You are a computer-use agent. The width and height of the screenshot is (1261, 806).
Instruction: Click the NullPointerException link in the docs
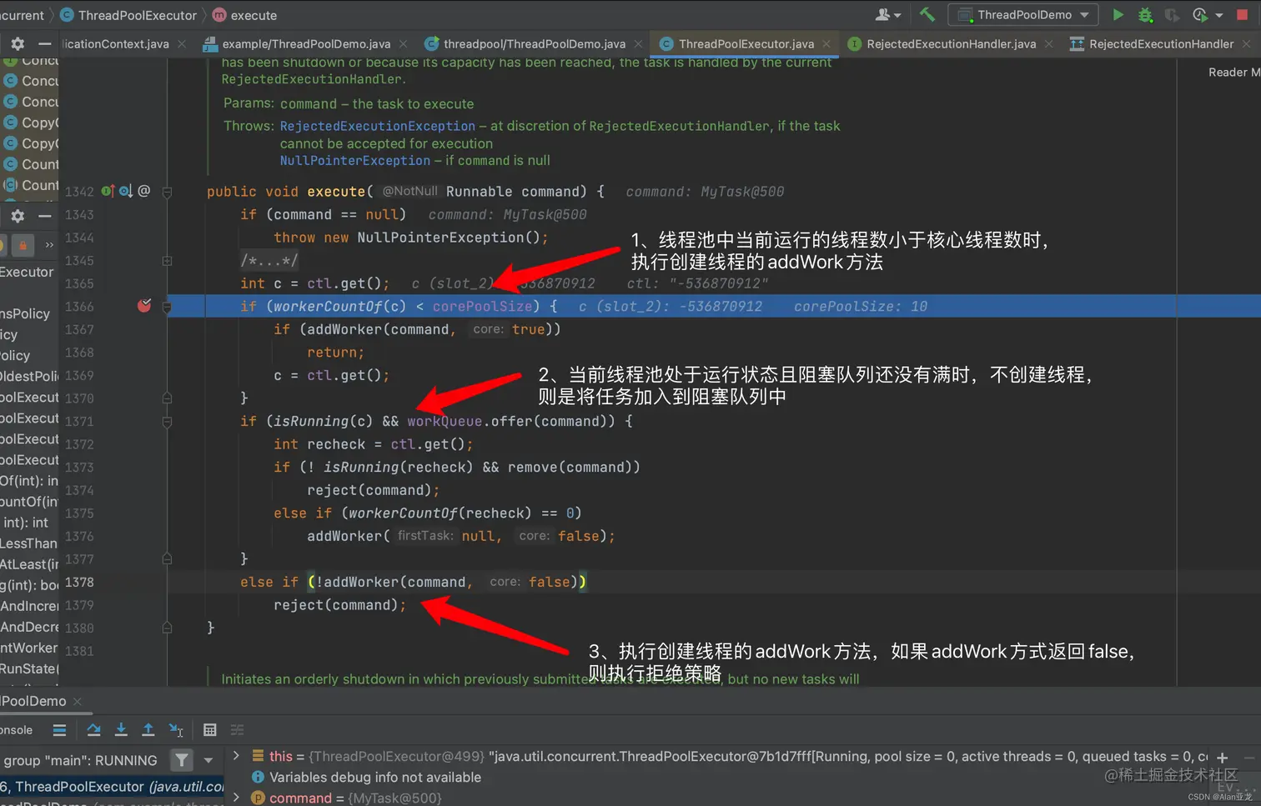[x=355, y=160]
